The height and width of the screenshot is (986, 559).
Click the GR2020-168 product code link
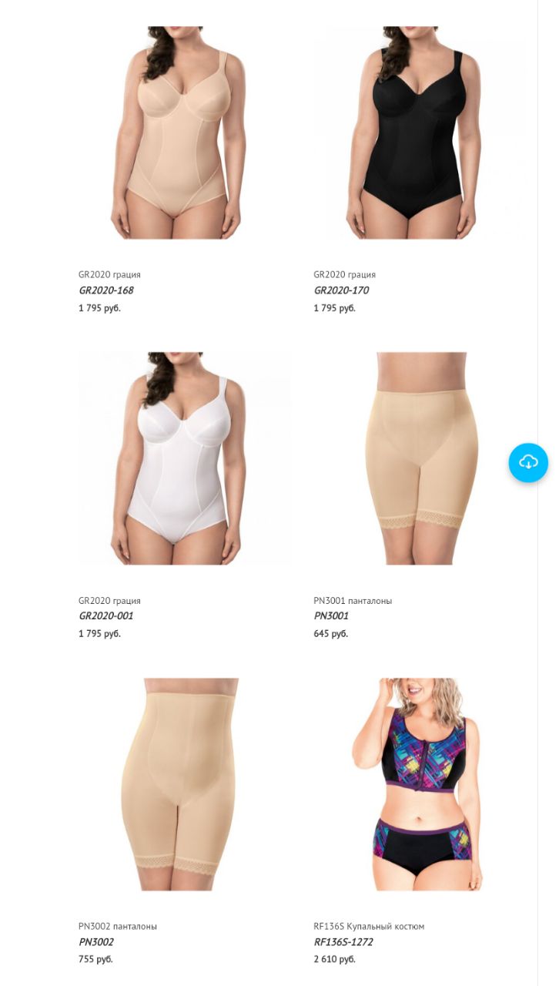(106, 290)
